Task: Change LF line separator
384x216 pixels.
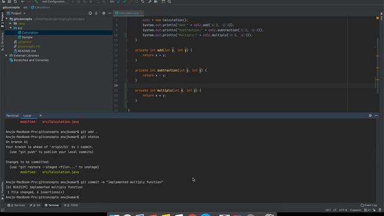Action: point(335,210)
